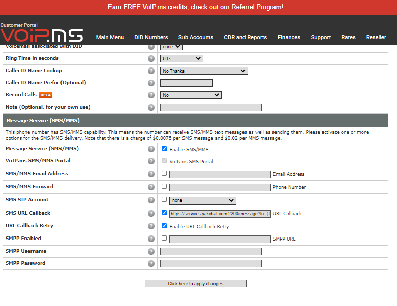Open the CDR and Reports menu

(245, 37)
